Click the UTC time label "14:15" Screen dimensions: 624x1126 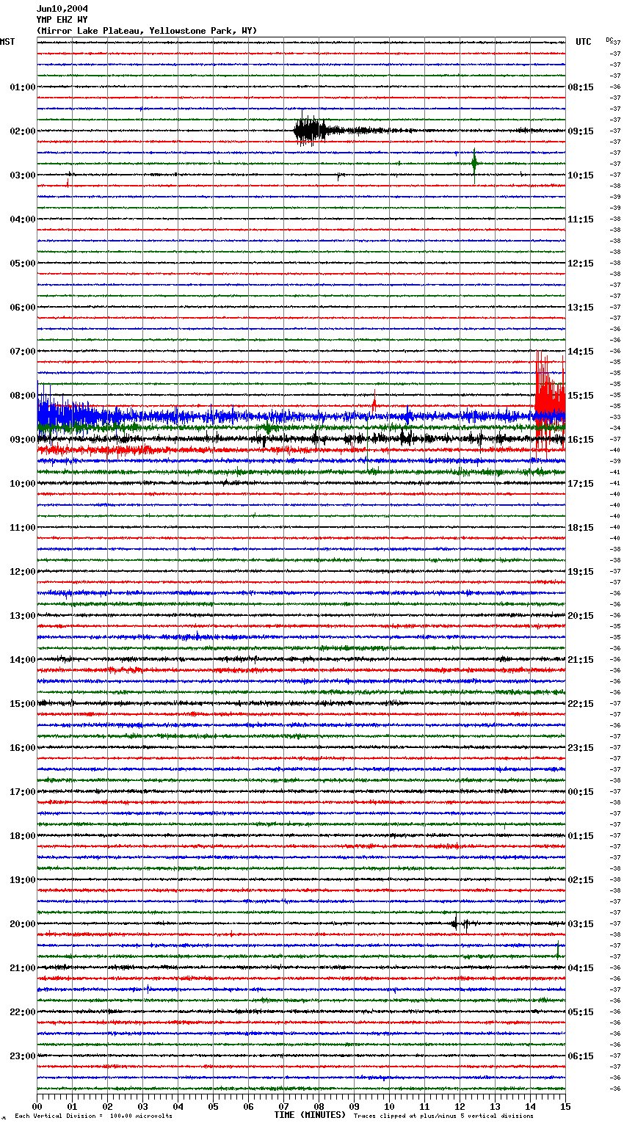click(x=581, y=352)
